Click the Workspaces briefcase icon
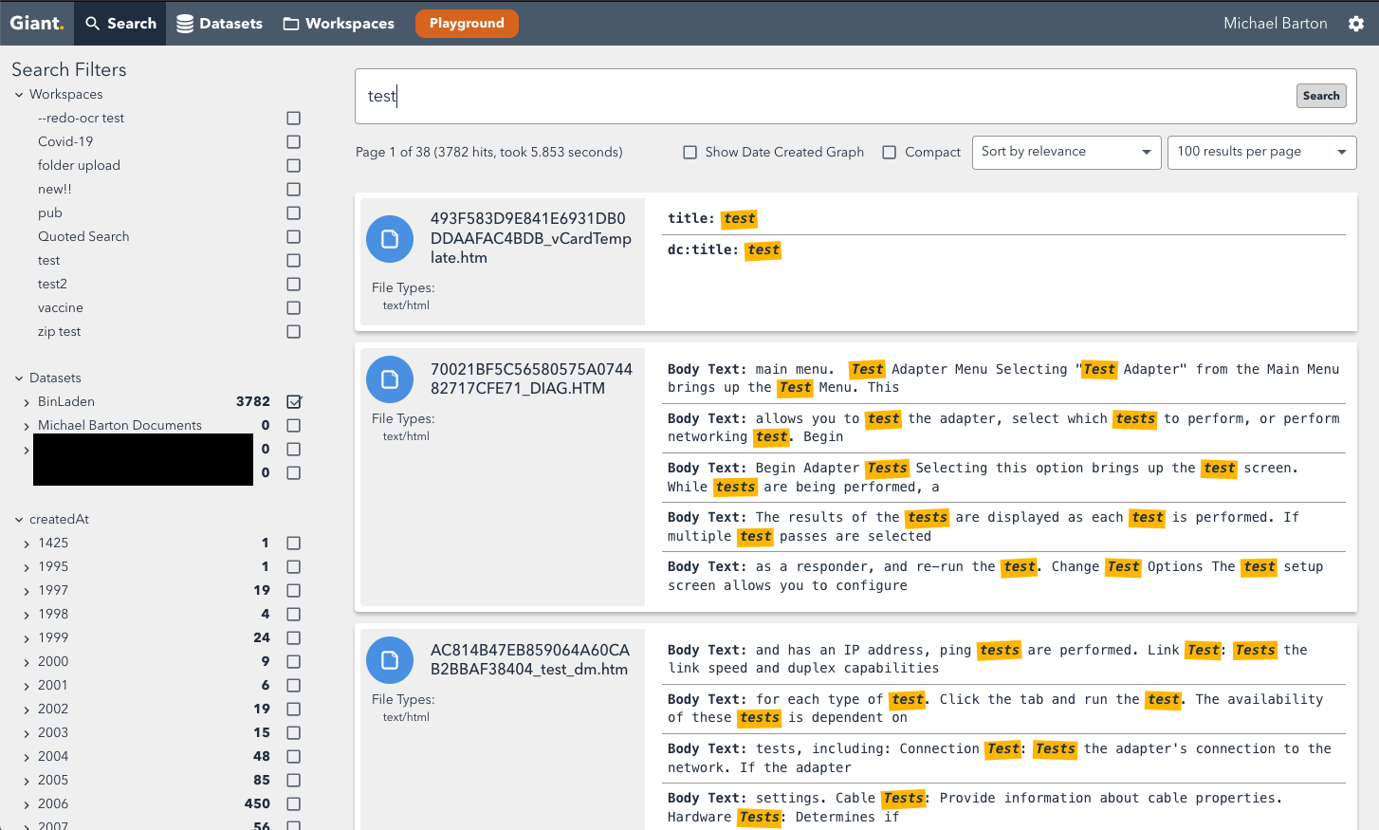The image size is (1379, 830). coord(291,23)
